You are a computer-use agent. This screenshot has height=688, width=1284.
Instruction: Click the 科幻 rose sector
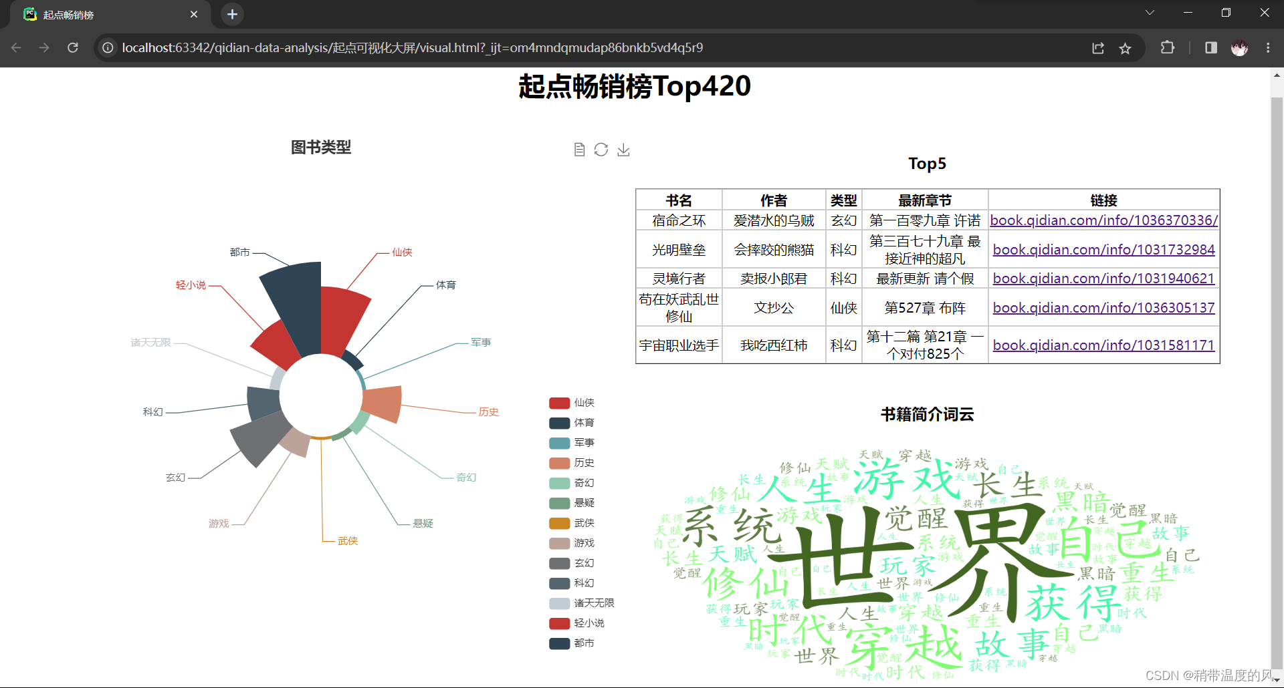pos(263,403)
